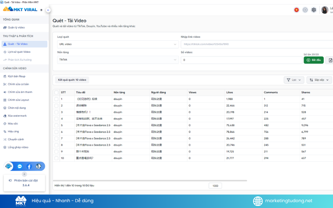Check the checkbox for row 4

56,119
